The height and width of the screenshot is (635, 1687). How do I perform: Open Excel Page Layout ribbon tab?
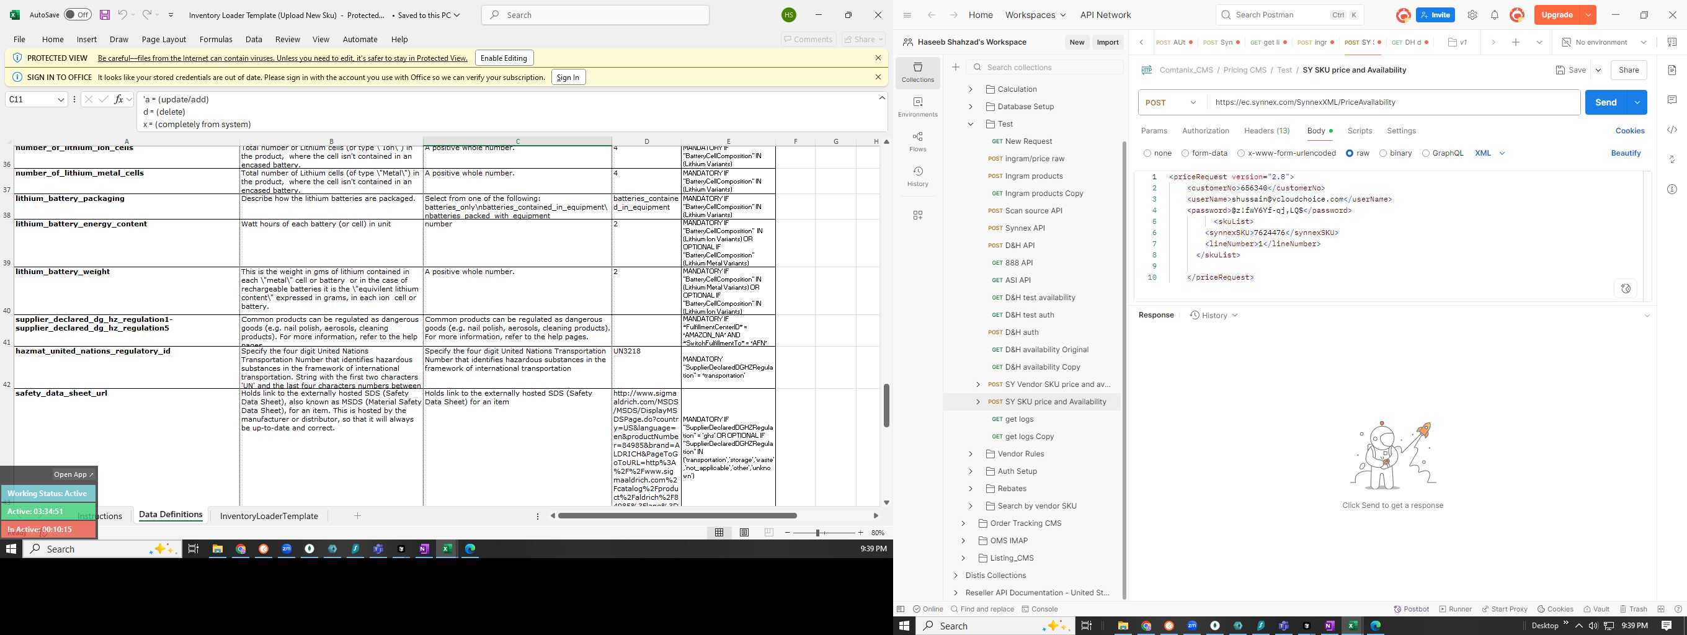point(164,39)
